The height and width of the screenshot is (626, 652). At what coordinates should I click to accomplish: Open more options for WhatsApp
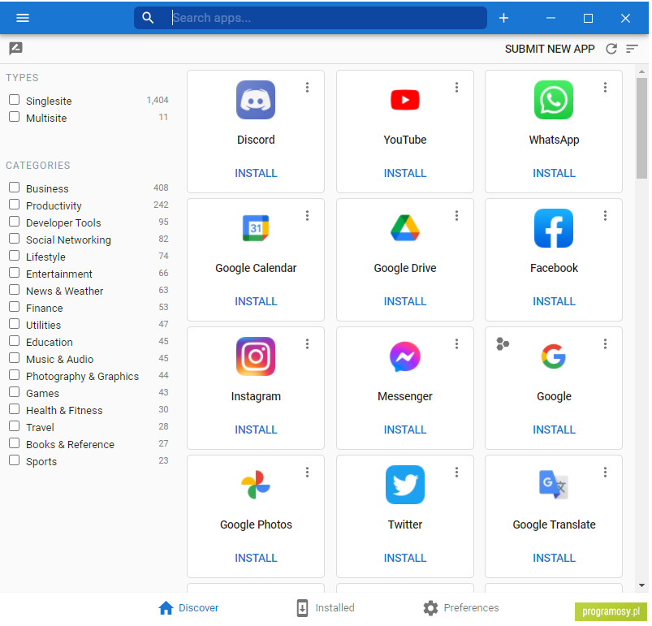pos(605,88)
